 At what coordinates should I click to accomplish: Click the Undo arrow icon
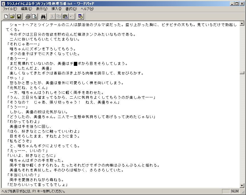click(71, 17)
